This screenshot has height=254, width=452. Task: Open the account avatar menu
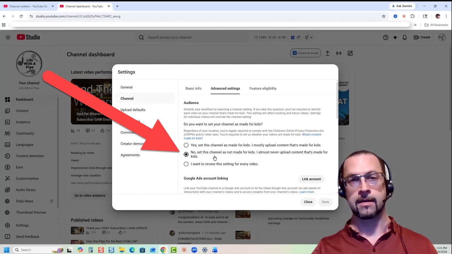click(x=441, y=37)
